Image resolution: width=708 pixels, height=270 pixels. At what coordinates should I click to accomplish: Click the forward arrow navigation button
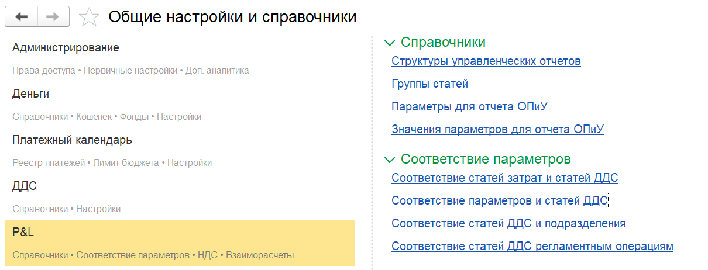[x=53, y=17]
